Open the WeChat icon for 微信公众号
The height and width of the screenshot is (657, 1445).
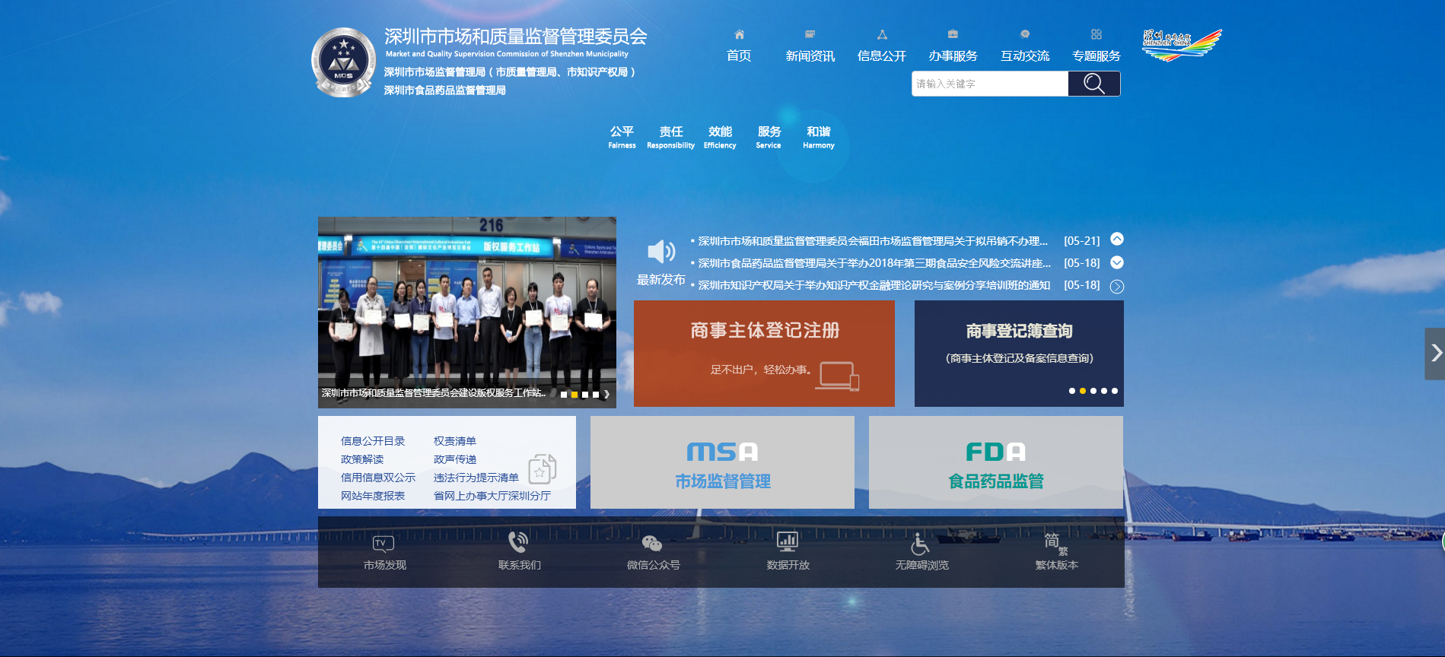pyautogui.click(x=652, y=543)
